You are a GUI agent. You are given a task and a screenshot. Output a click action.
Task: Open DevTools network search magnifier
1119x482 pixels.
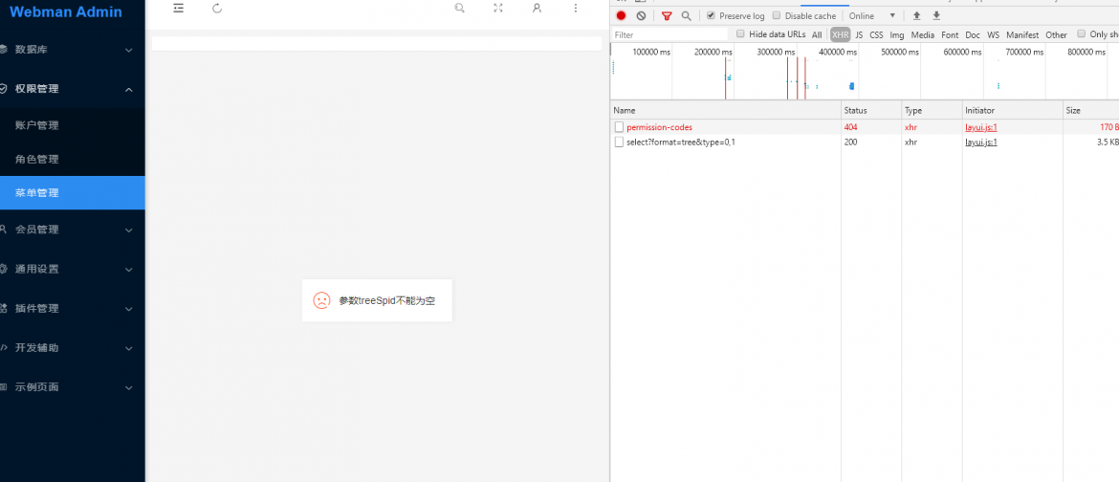point(686,15)
